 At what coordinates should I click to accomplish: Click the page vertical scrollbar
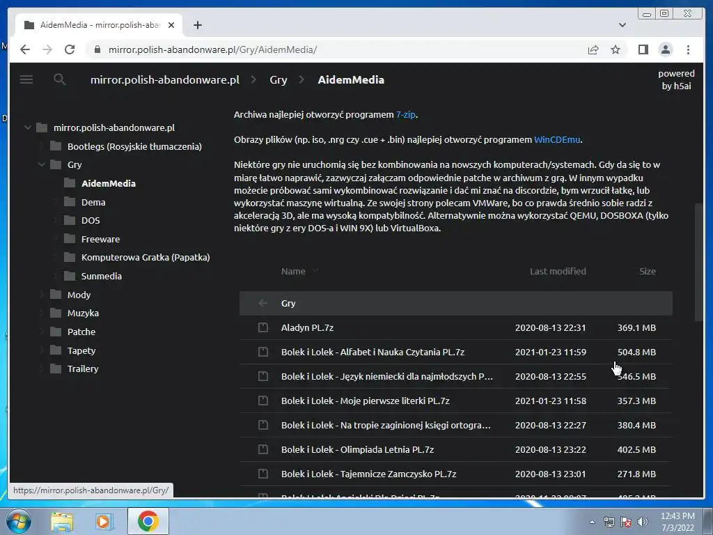(x=699, y=262)
